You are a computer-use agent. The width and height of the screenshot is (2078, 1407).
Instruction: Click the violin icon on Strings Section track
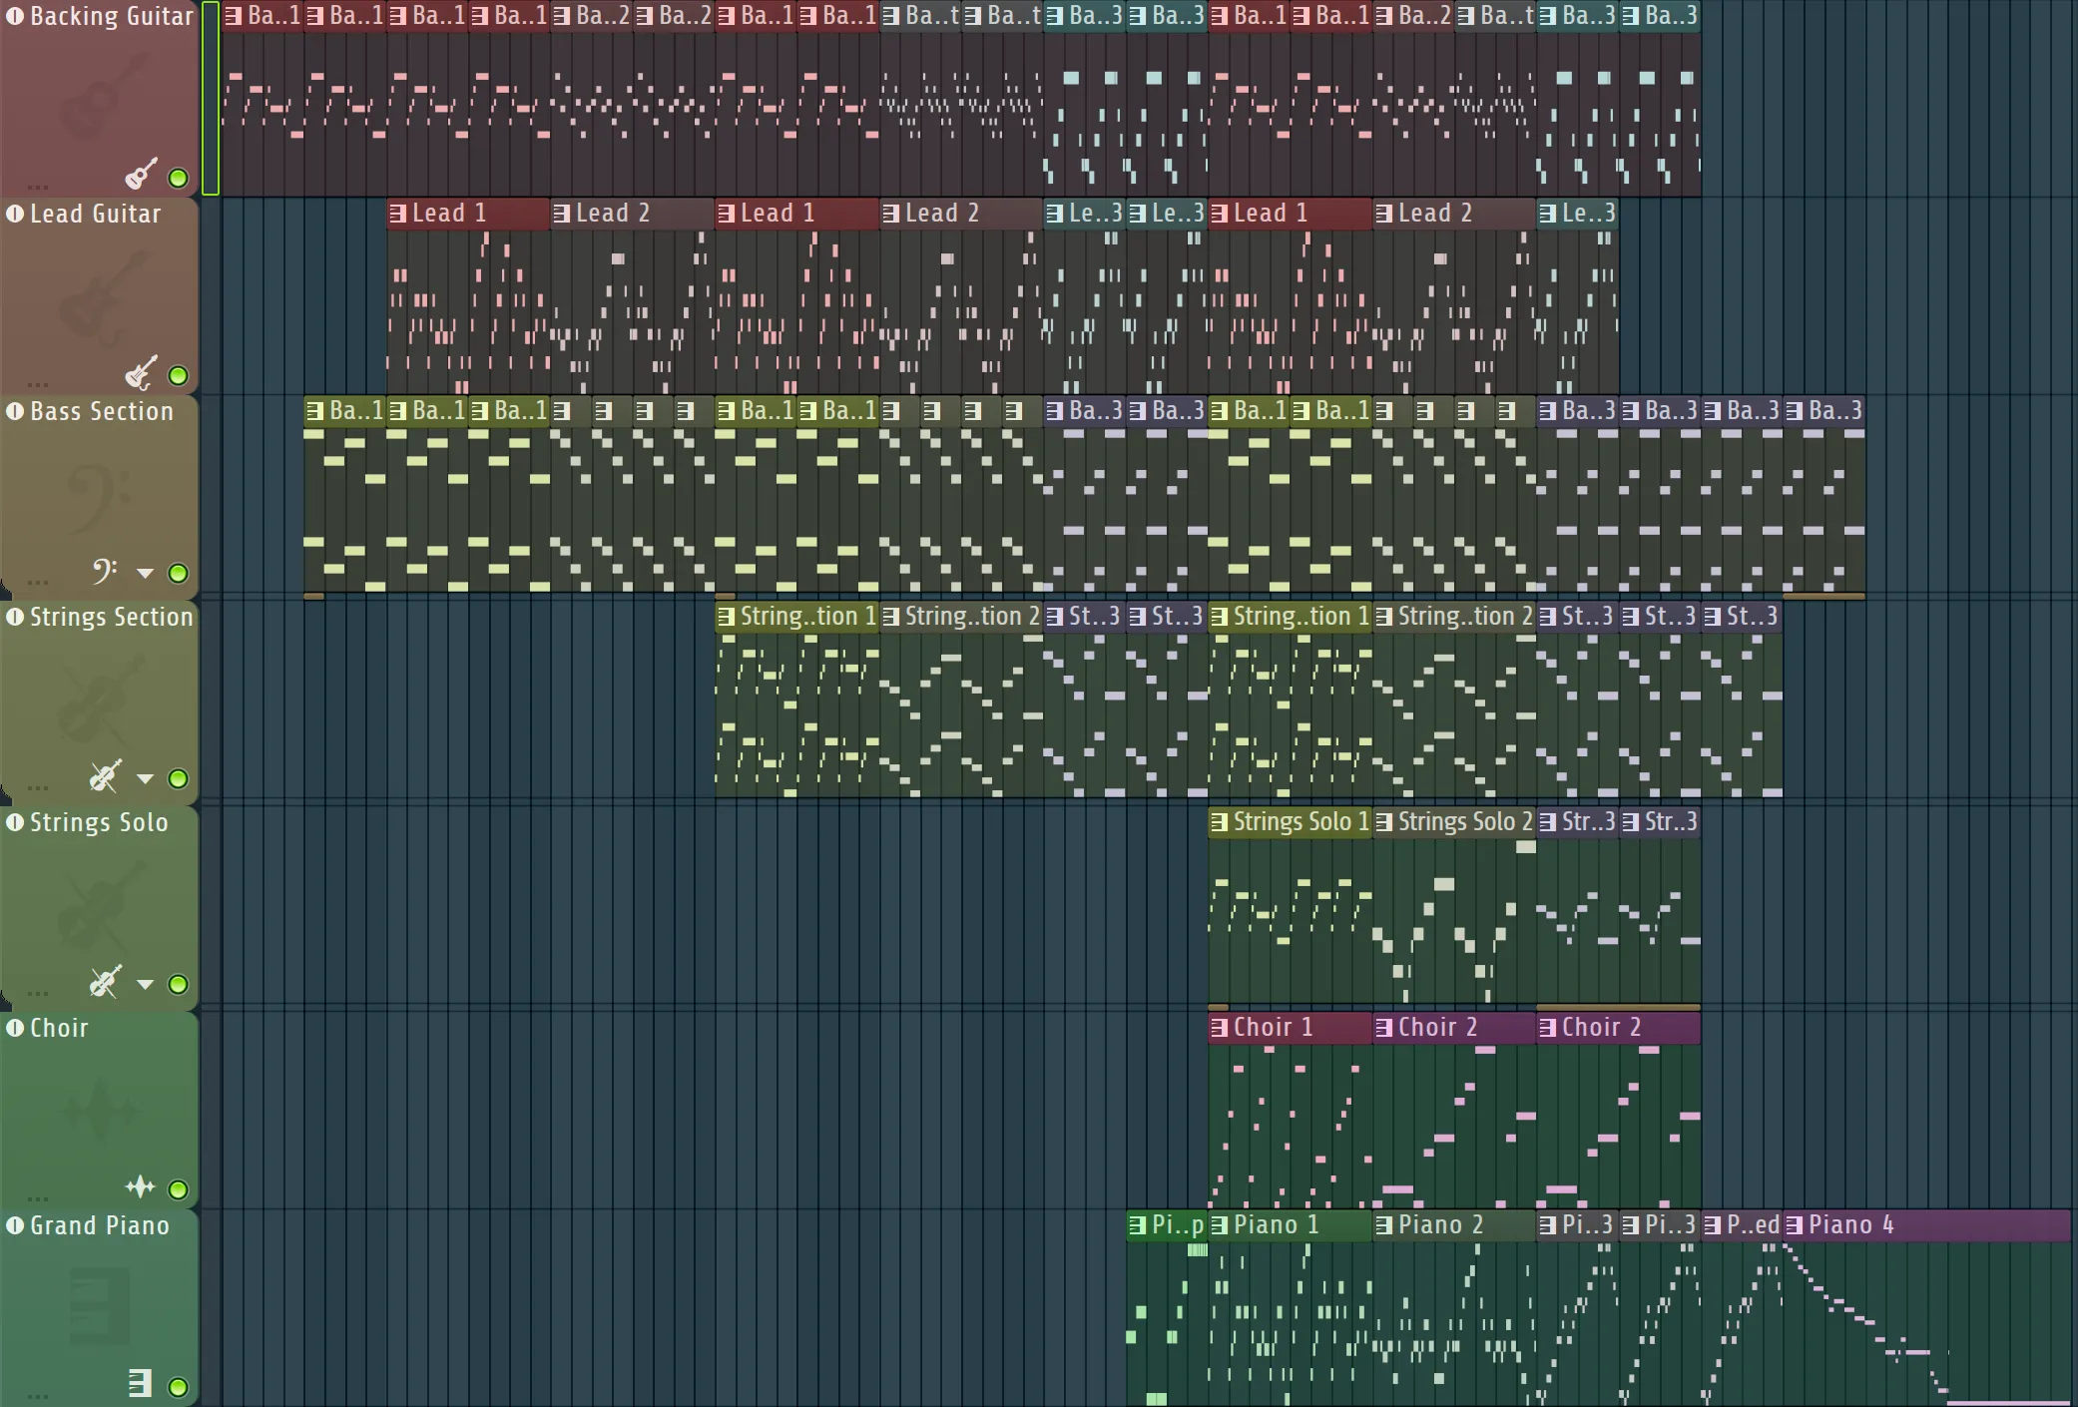(105, 776)
